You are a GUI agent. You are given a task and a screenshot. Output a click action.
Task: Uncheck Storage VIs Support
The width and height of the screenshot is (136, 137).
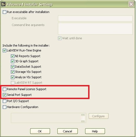click(x=13, y=72)
